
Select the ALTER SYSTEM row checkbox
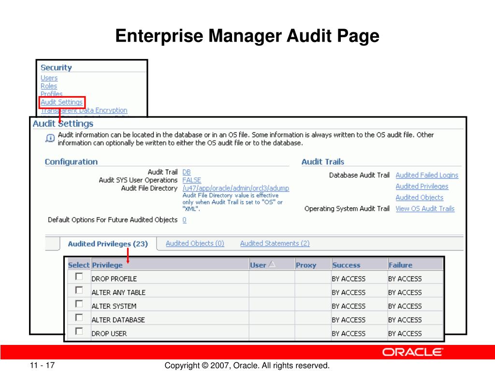(x=79, y=304)
